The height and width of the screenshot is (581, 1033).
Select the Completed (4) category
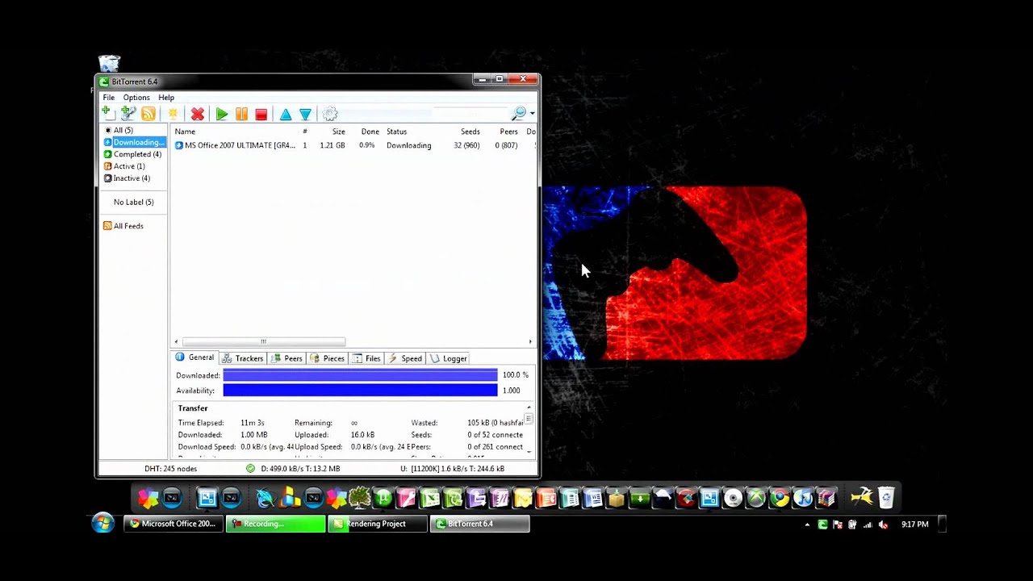tap(132, 154)
